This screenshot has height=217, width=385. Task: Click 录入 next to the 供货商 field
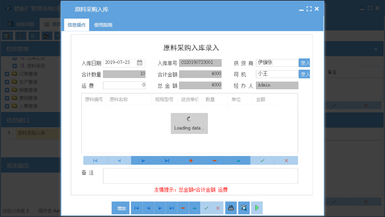pyautogui.click(x=304, y=63)
